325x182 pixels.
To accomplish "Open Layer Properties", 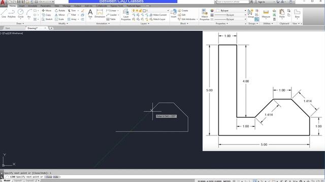I will point(126,15).
